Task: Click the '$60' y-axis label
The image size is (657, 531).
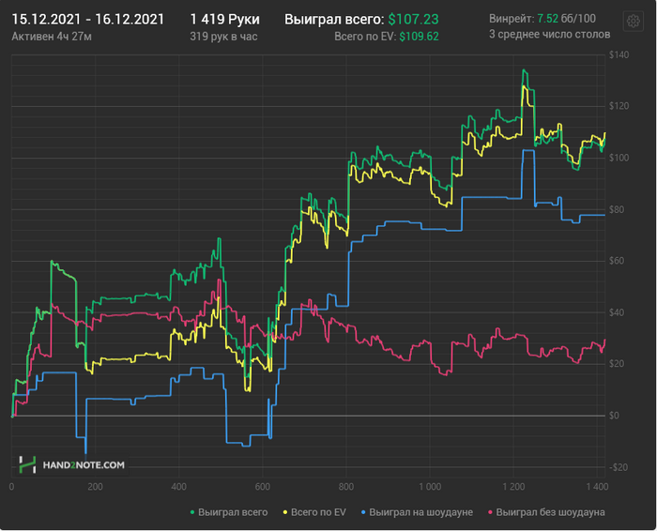Action: pos(617,262)
